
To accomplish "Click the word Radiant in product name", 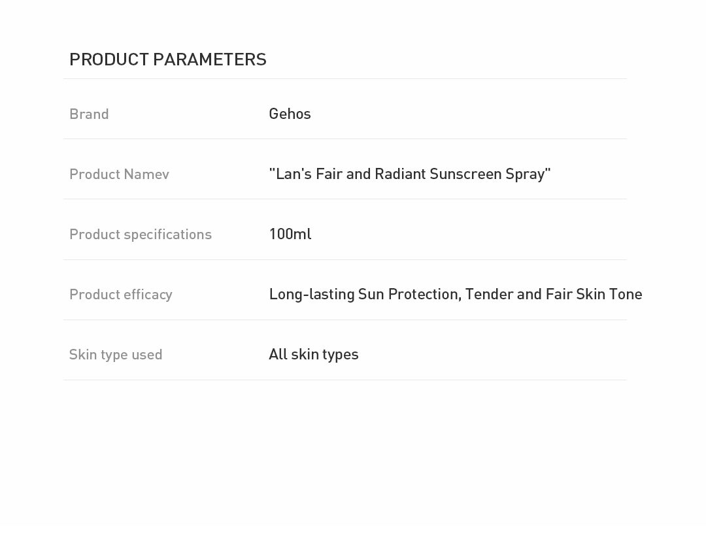I will click(x=400, y=174).
